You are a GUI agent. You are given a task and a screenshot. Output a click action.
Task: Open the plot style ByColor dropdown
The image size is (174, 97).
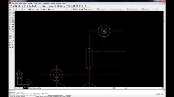(x=150, y=9)
